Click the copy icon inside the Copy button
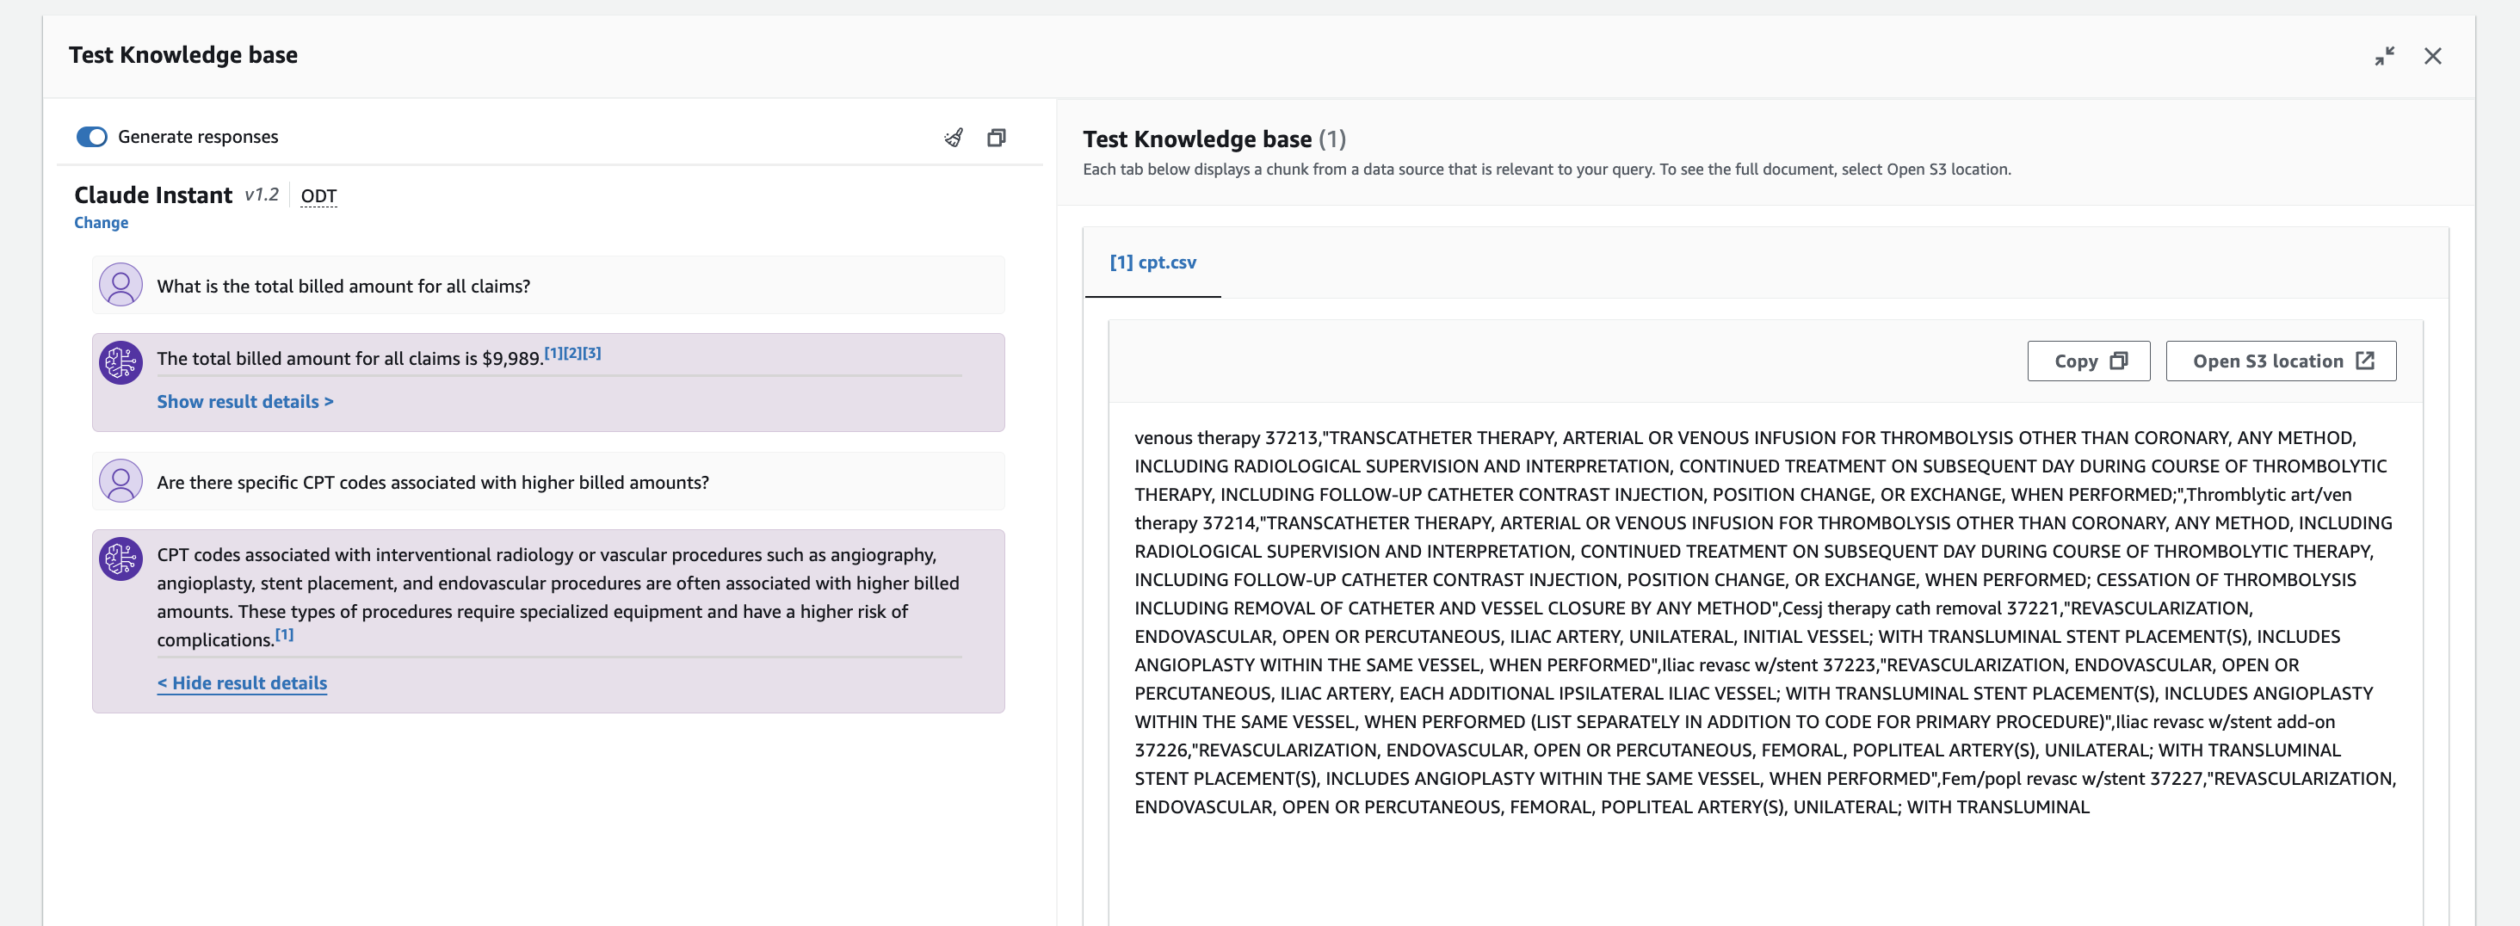 2121,360
